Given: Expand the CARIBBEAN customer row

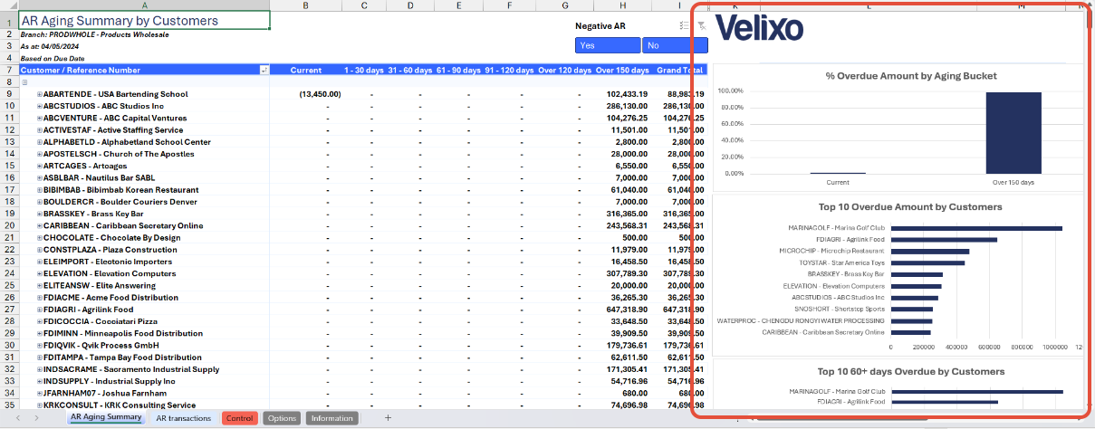Looking at the screenshot, I should [39, 225].
